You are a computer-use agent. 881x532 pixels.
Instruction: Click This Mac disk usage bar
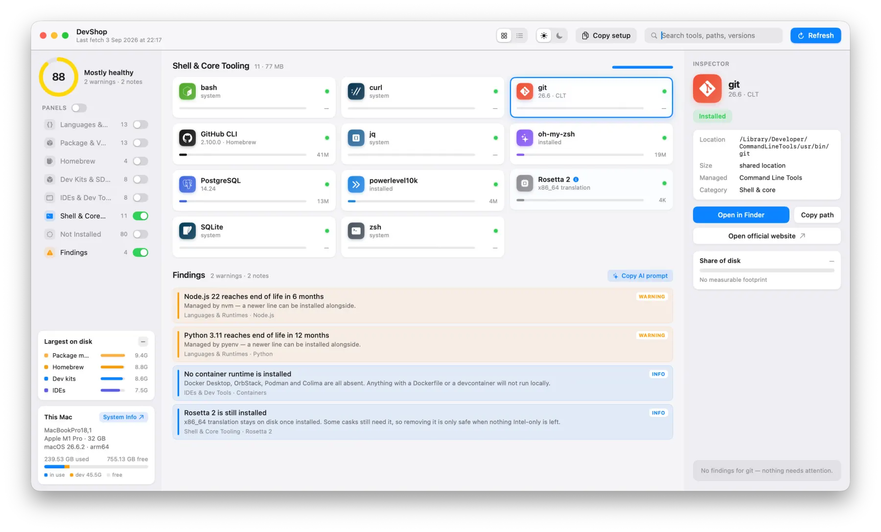[96, 467]
